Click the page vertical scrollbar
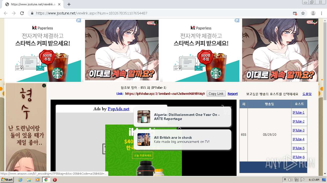Screen dimensions: 327x183 [x=325, y=61]
